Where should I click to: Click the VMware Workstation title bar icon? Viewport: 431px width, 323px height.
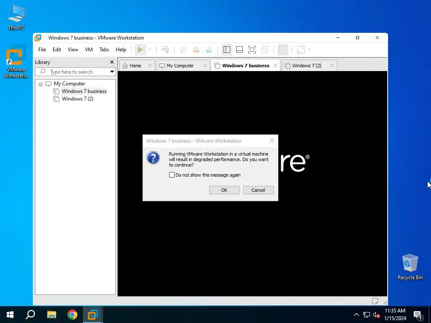38,38
